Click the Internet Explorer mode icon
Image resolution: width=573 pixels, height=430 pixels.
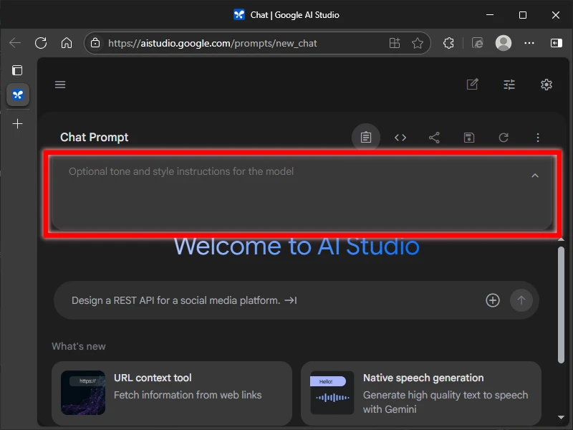(x=477, y=43)
